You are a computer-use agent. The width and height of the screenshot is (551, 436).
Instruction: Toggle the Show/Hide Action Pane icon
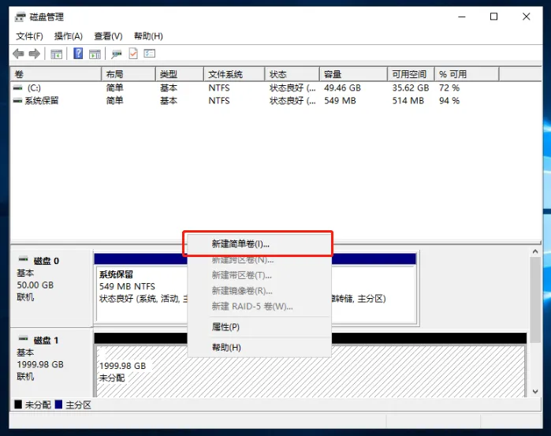(x=95, y=54)
